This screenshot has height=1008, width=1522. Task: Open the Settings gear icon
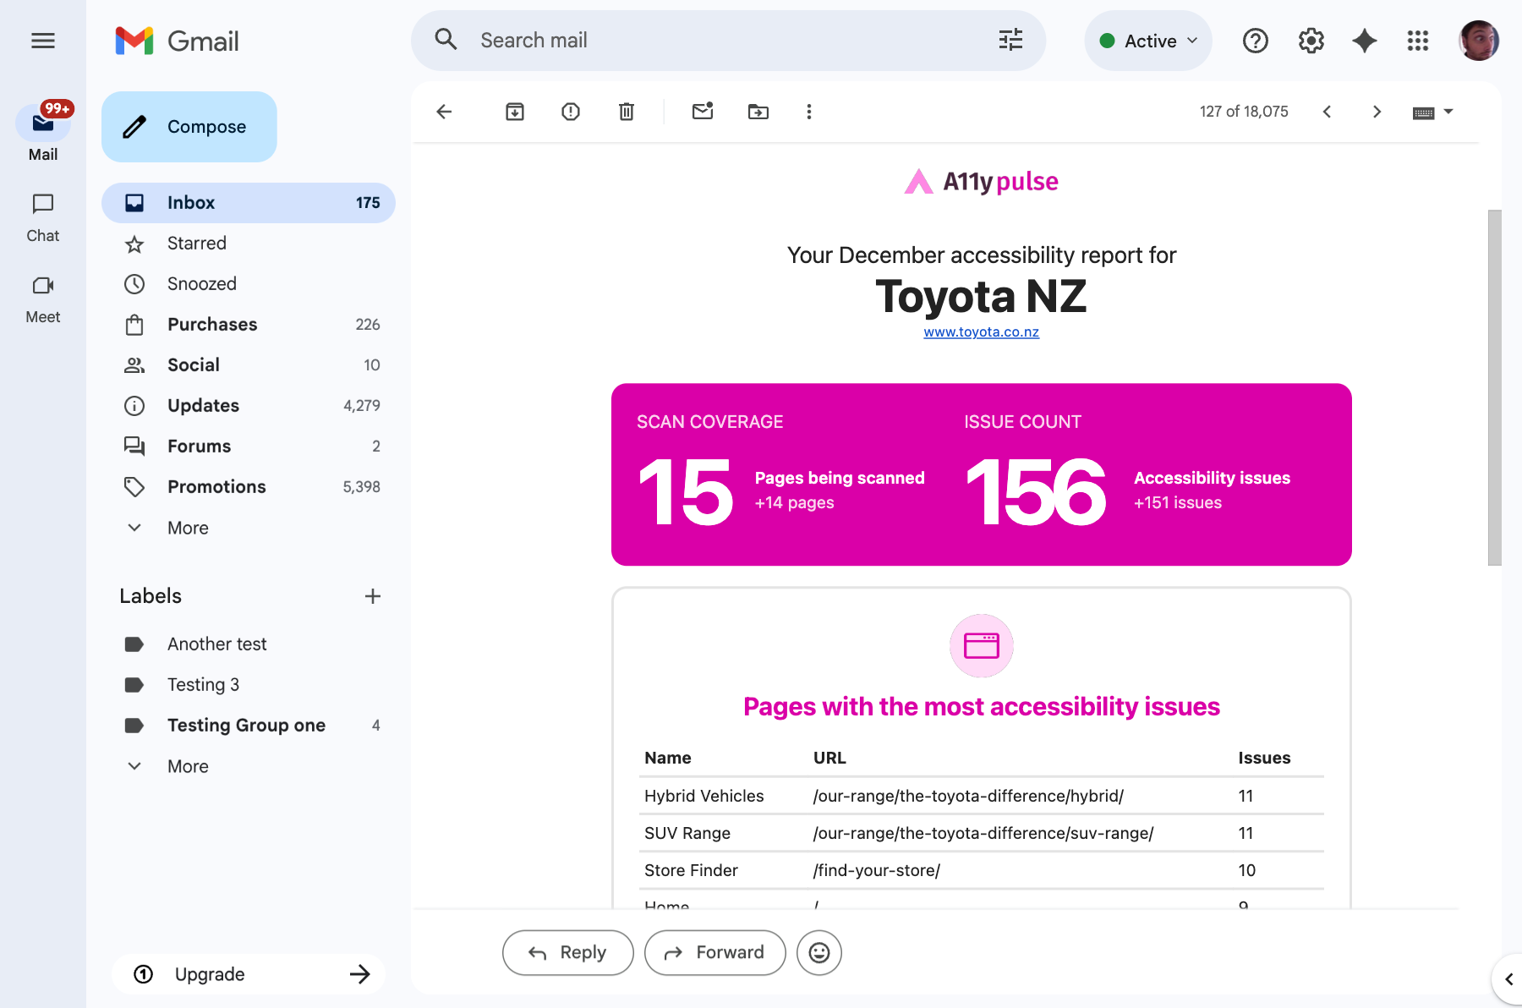tap(1311, 41)
